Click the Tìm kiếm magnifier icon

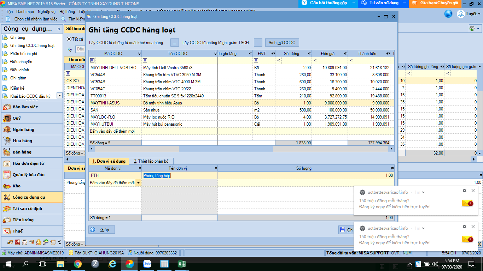64,19
